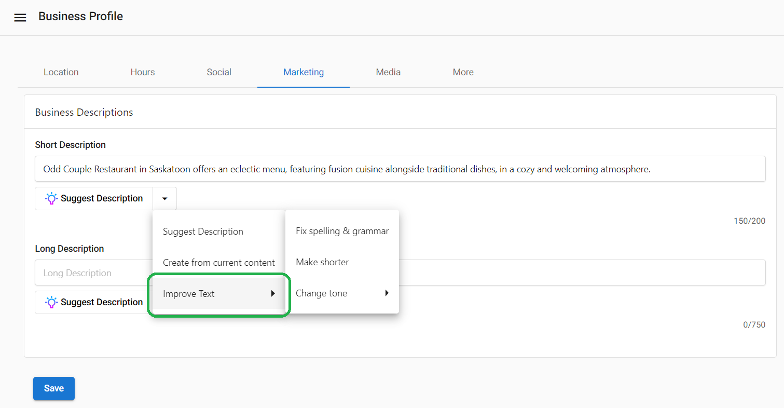This screenshot has width=784, height=408.
Task: Select Create from current content
Action: coord(219,262)
